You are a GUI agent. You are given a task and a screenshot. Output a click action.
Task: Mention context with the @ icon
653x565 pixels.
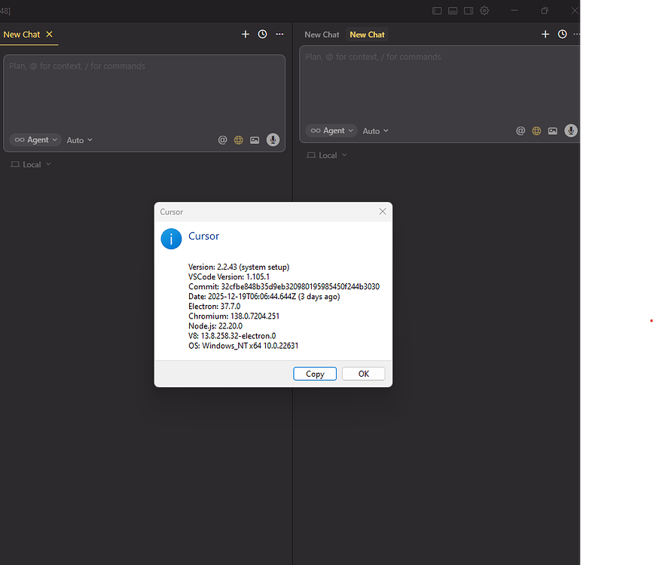[222, 140]
